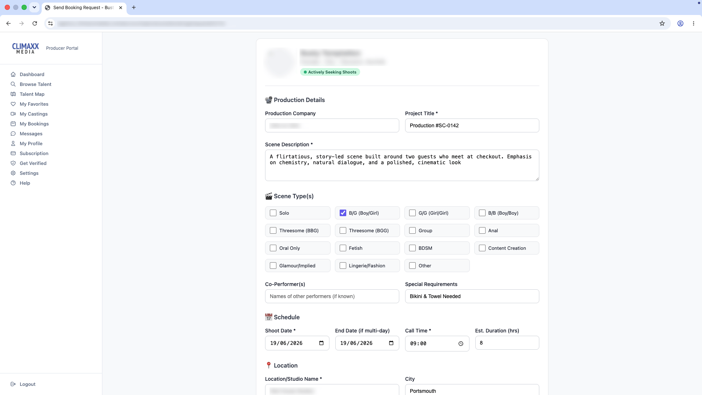The width and height of the screenshot is (702, 395).
Task: Select the My Favorites heart icon
Action: pos(13,104)
